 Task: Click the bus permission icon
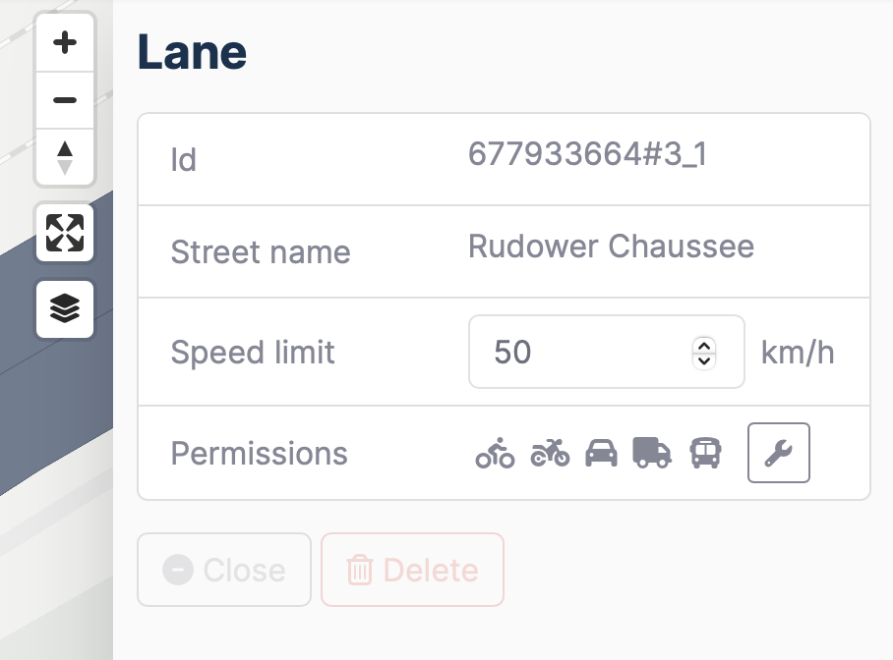tap(705, 453)
